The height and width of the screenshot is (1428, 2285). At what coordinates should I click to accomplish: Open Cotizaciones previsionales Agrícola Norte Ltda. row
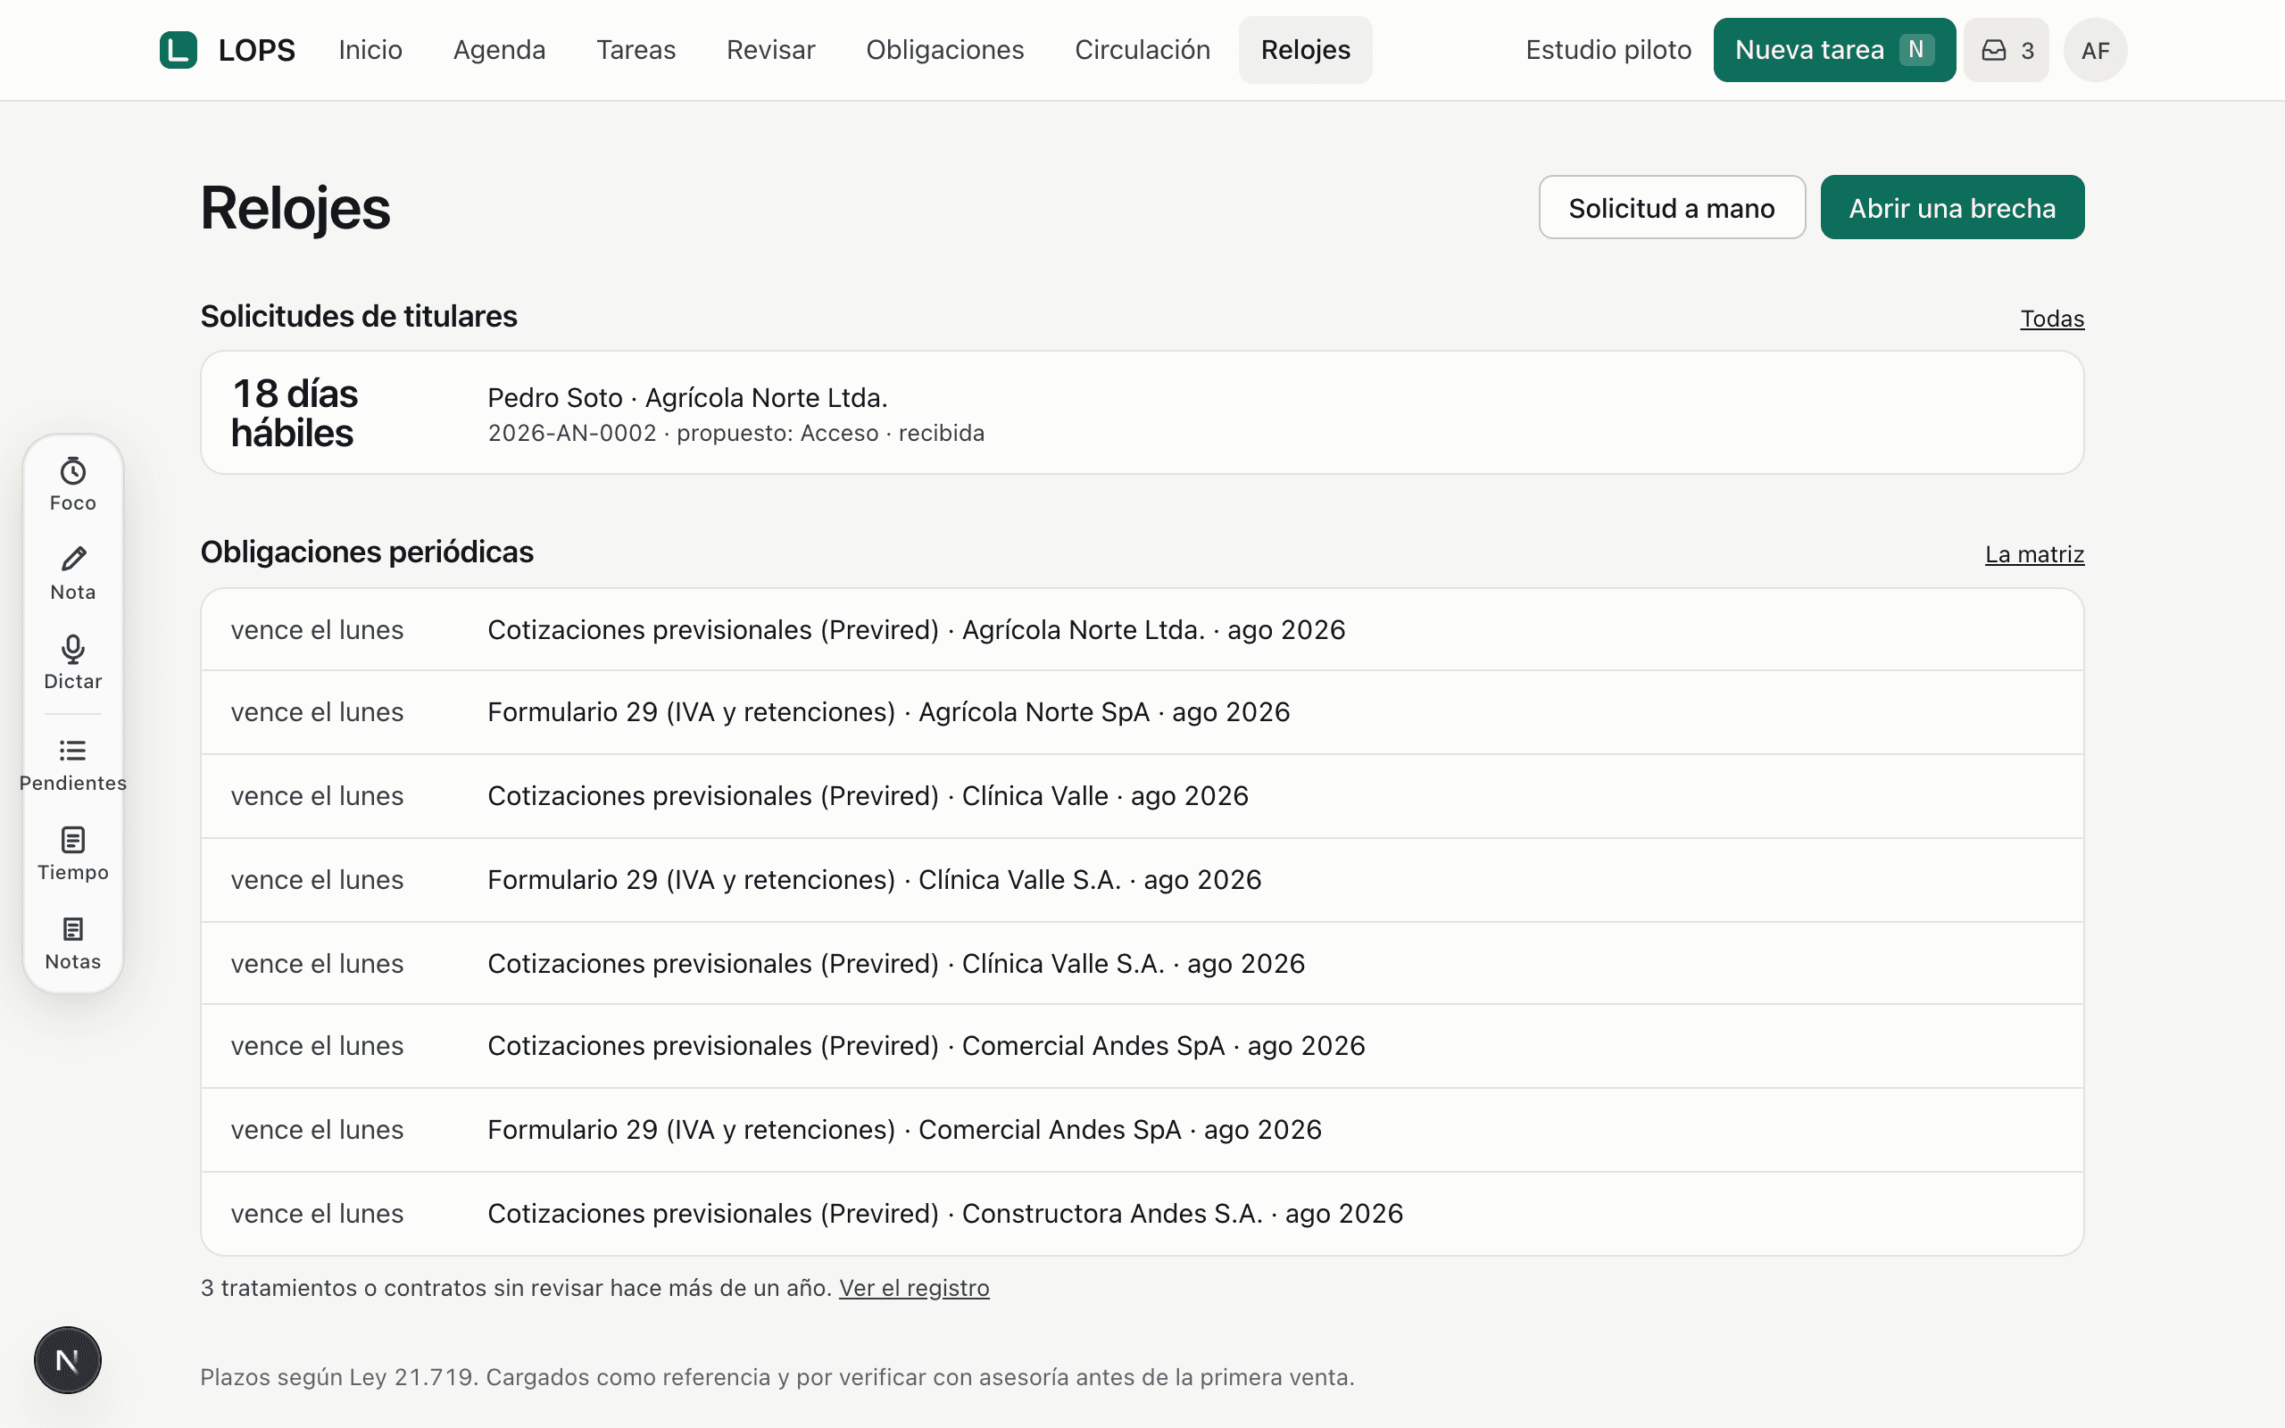coord(1142,630)
